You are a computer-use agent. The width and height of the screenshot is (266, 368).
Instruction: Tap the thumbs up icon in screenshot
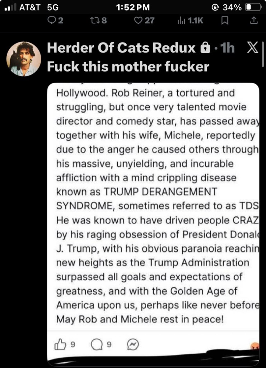click(x=59, y=345)
